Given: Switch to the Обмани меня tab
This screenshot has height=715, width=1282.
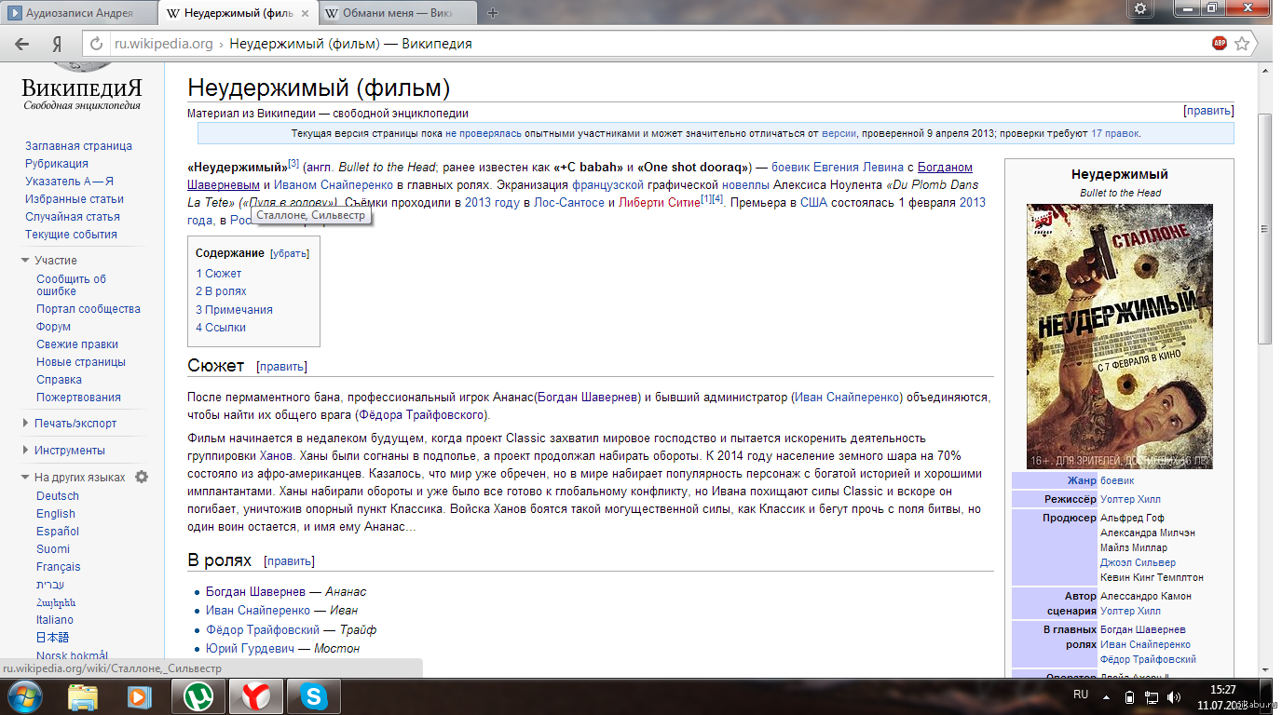Looking at the screenshot, I should pos(397,13).
